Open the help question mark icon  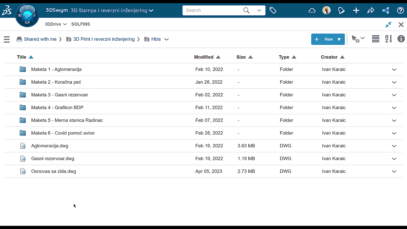pyautogui.click(x=400, y=10)
